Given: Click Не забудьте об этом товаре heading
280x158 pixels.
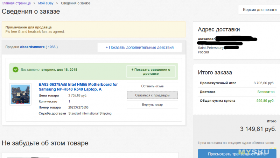Looking at the screenshot, I should pyautogui.click(x=45, y=143).
